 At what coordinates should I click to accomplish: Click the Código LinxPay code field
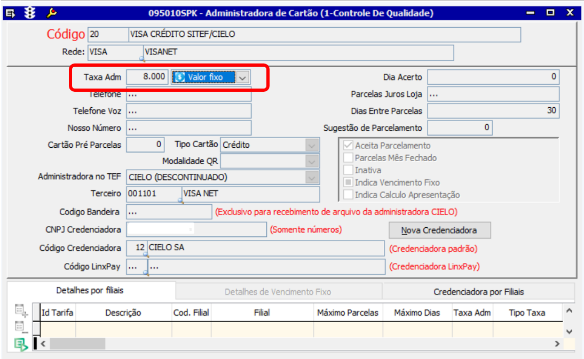pos(137,267)
